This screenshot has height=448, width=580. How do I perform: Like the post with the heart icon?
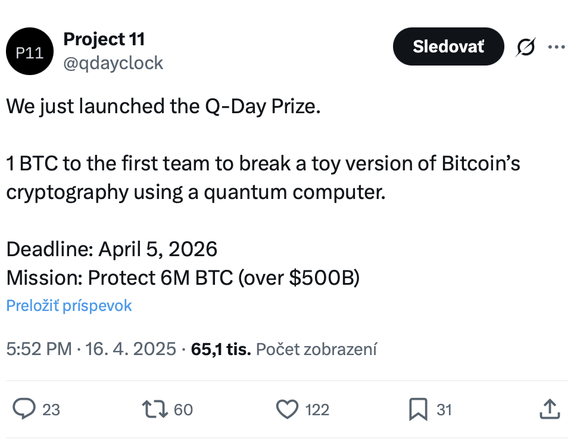tap(287, 409)
